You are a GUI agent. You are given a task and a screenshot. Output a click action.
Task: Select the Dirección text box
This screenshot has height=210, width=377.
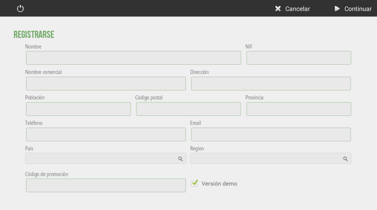pos(271,83)
